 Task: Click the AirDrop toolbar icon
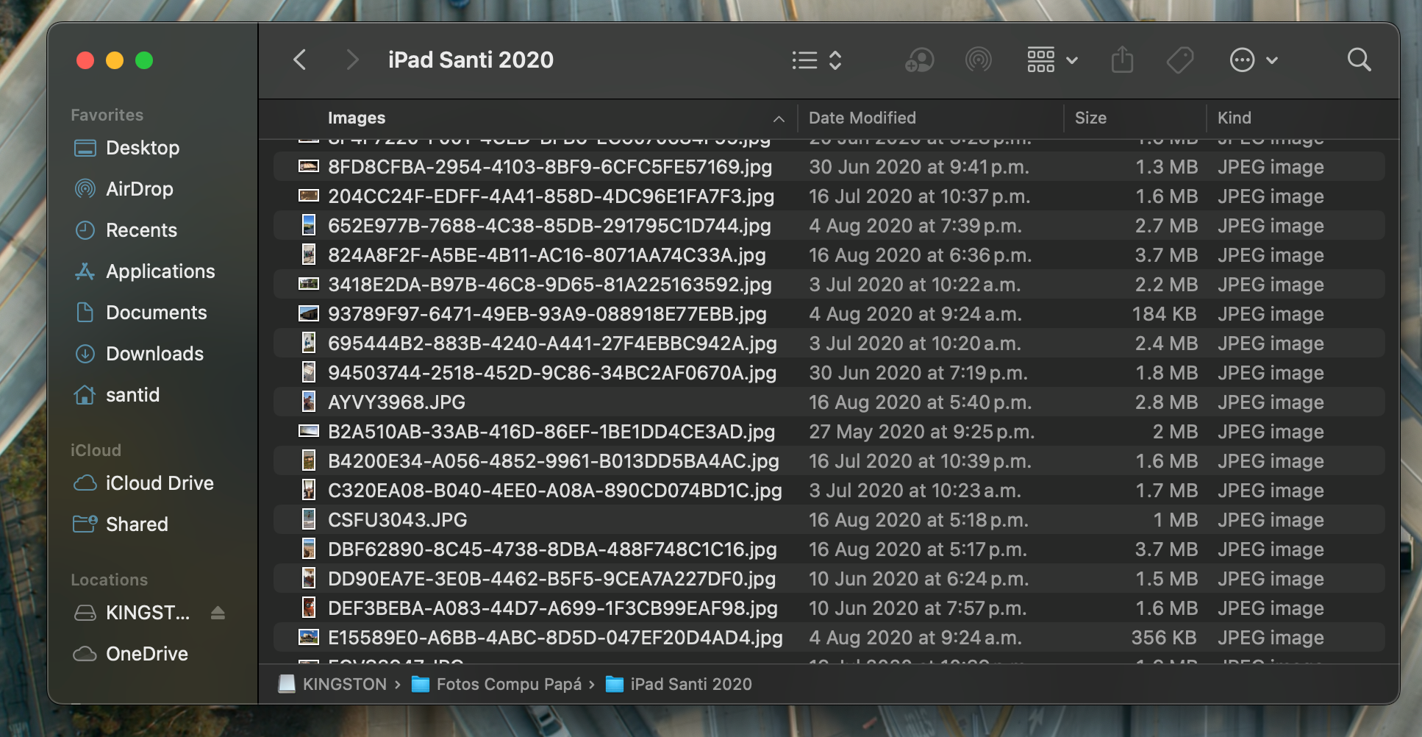pyautogui.click(x=978, y=60)
